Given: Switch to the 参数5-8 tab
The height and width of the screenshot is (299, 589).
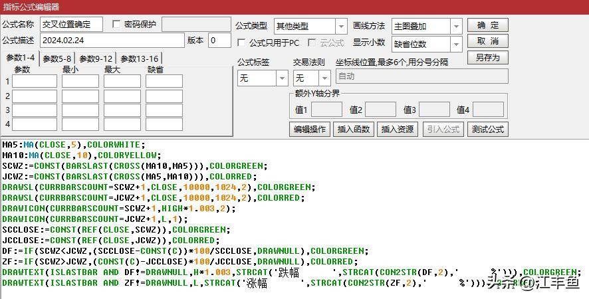Looking at the screenshot, I should tap(57, 59).
